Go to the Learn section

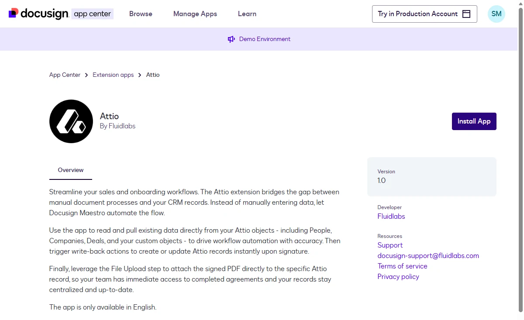tap(247, 14)
